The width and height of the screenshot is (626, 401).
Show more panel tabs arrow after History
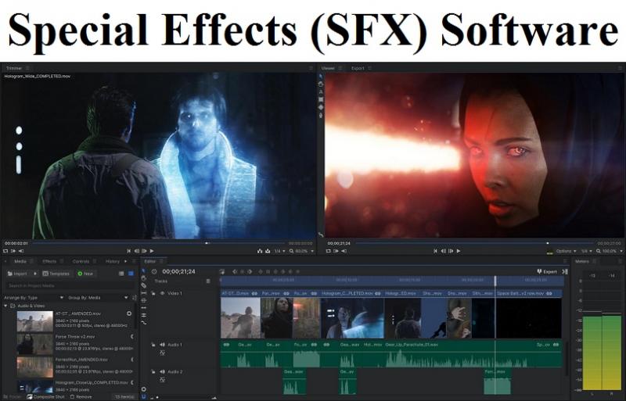tap(125, 261)
